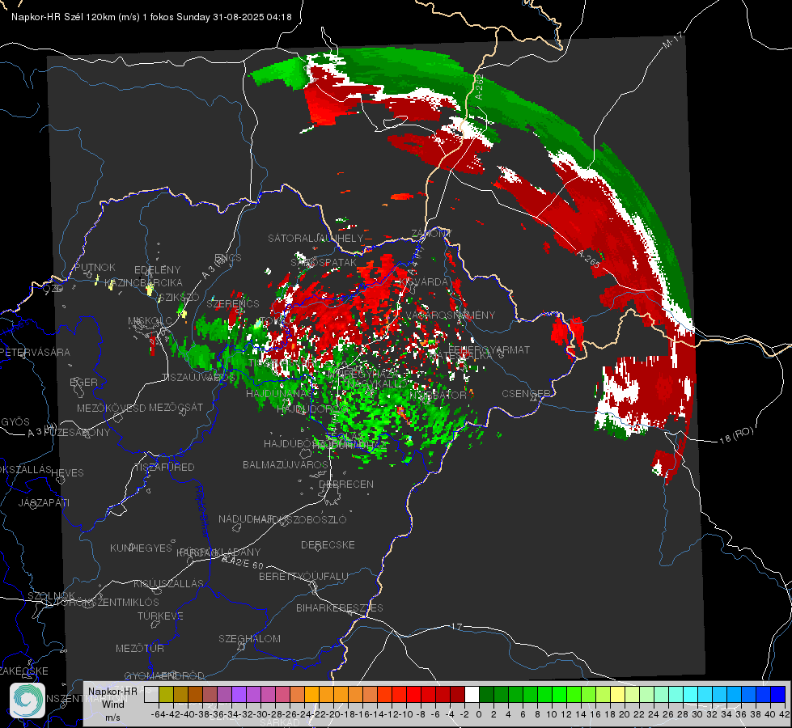Click the FEHÉRGYARMAT label
The image size is (792, 728).
(x=489, y=349)
